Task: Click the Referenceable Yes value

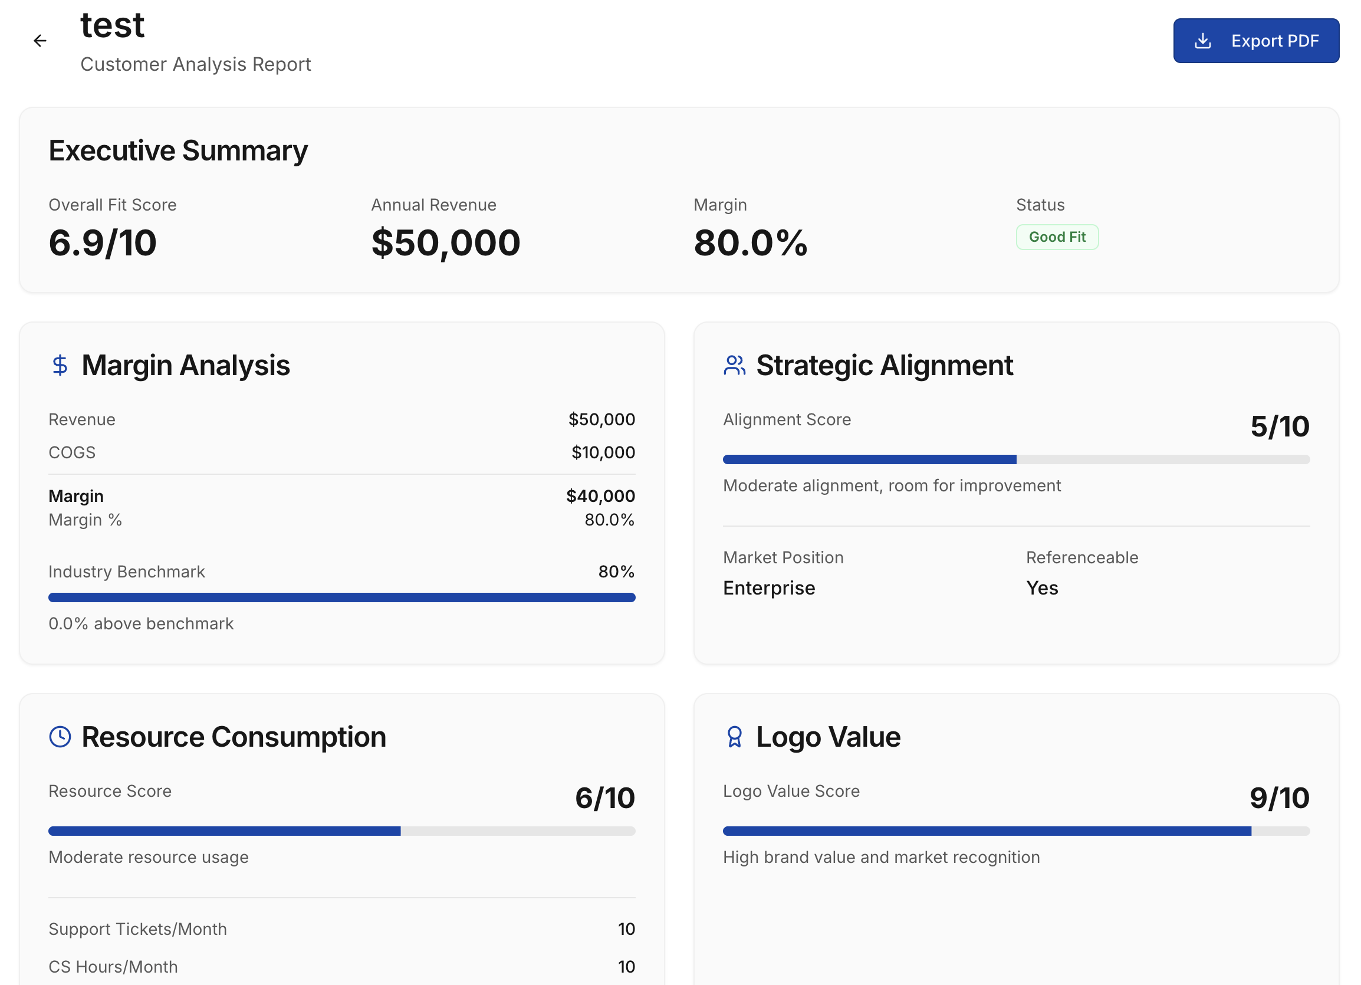Action: coord(1042,587)
